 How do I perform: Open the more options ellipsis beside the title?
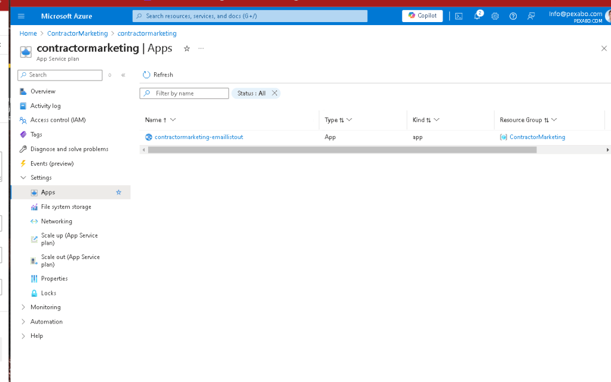[x=201, y=49]
